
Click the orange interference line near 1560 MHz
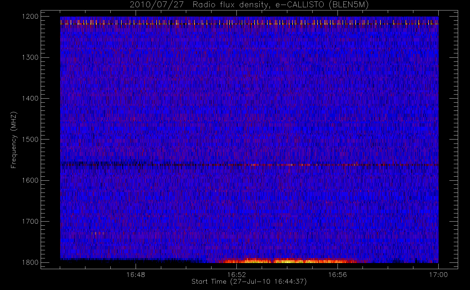pyautogui.click(x=249, y=165)
